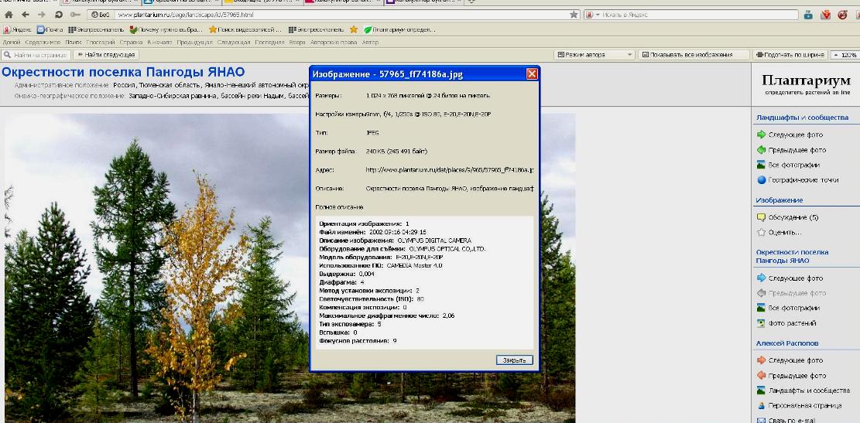Open discussion speech bubble icon
This screenshot has width=860, height=423.
(x=761, y=217)
